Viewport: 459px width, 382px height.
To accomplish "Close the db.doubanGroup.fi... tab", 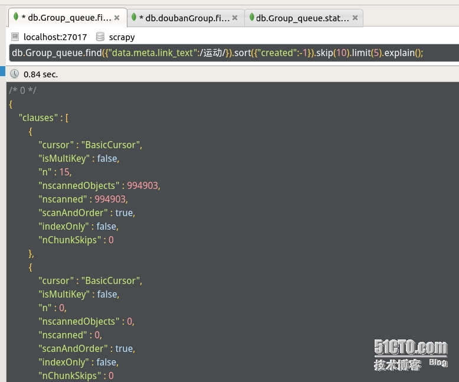I will point(235,18).
